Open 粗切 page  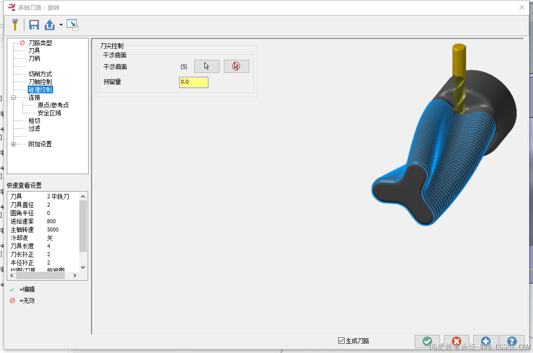[34, 121]
